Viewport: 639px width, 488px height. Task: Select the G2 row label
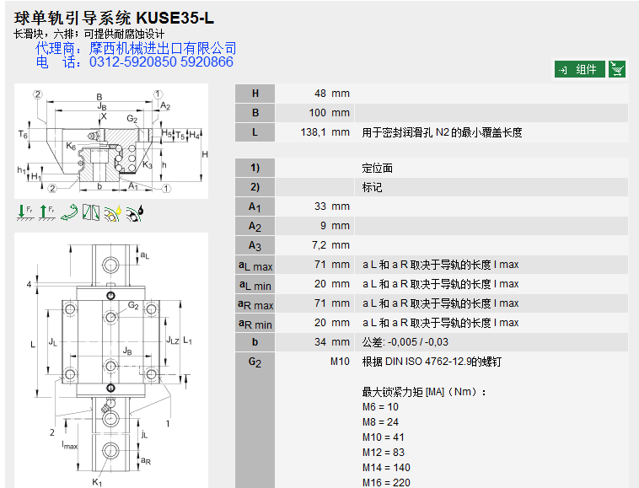[255, 362]
